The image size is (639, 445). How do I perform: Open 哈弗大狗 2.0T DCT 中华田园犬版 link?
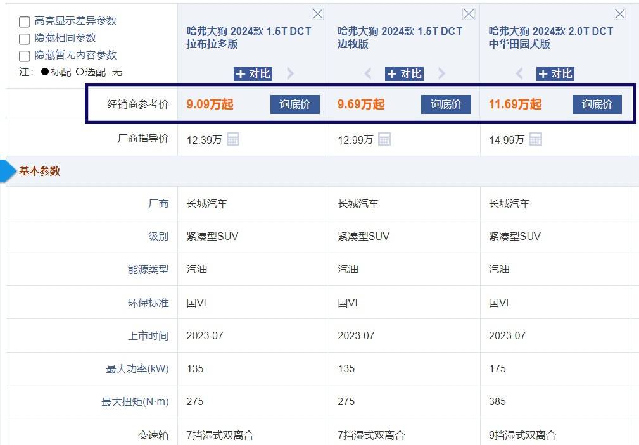(551, 37)
